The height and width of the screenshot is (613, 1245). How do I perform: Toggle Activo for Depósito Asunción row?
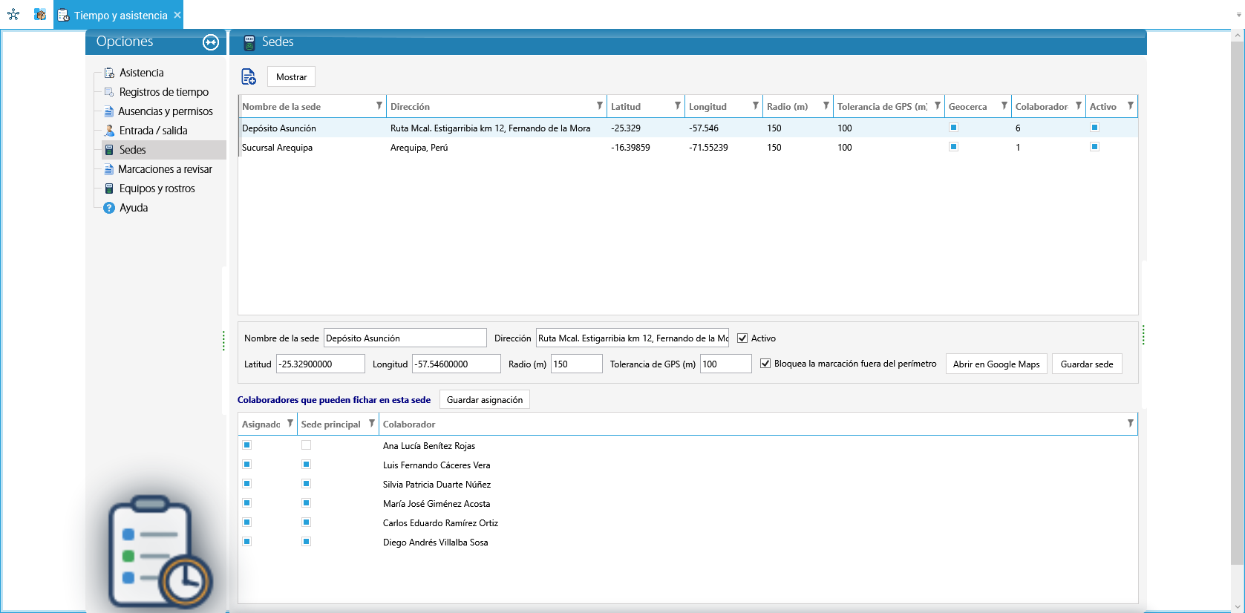click(x=1094, y=128)
